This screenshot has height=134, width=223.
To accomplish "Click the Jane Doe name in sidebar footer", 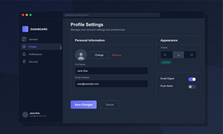I will [x=35, y=113].
